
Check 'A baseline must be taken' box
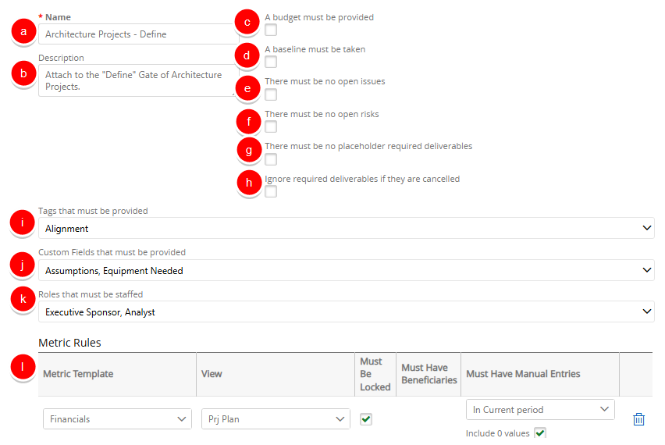click(271, 62)
